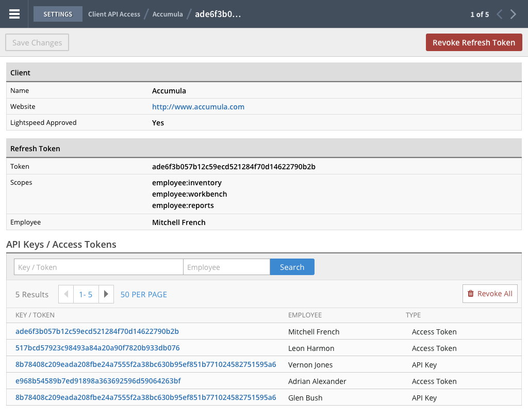
Task: Open Leon Harmon's access token link
Action: click(x=97, y=348)
